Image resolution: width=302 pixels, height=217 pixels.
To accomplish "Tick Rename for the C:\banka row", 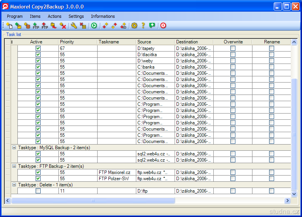I will pos(271,67).
